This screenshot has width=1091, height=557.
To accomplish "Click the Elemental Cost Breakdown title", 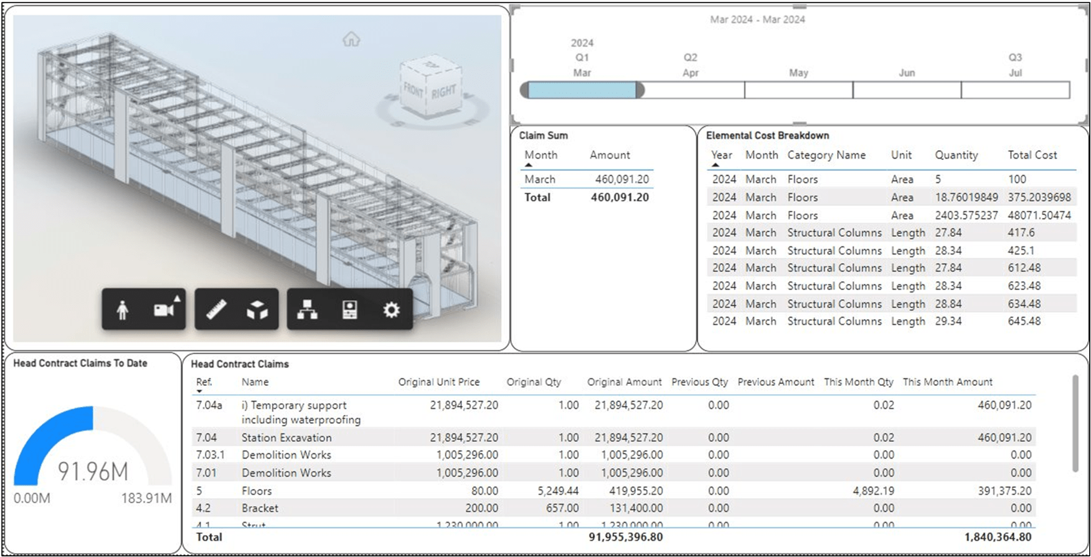I will click(x=767, y=136).
